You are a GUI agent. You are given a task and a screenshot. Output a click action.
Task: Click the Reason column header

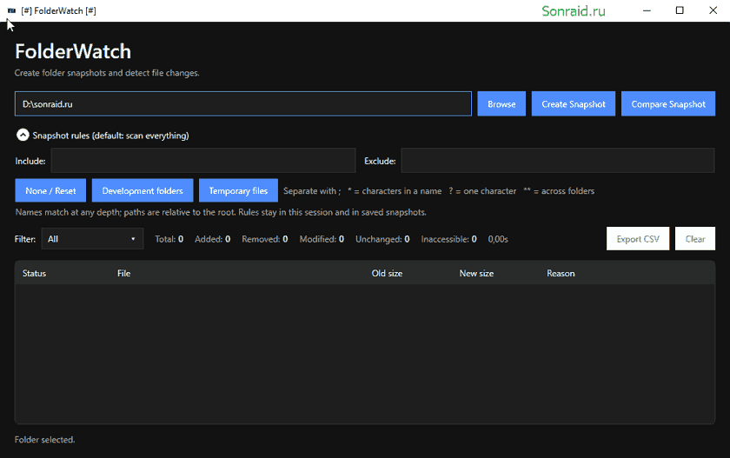click(561, 273)
